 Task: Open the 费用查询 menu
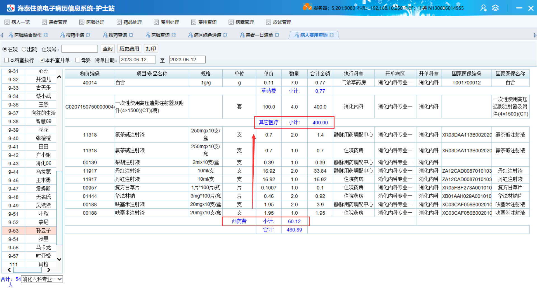click(x=204, y=22)
